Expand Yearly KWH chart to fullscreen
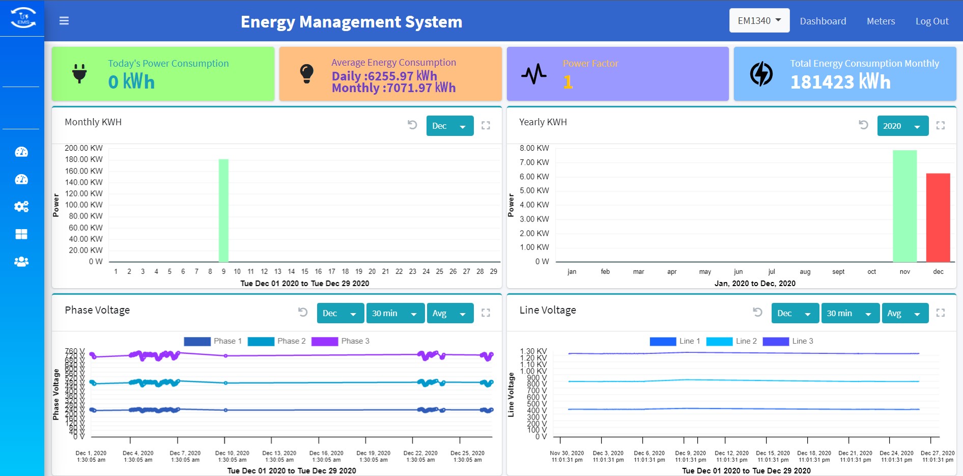This screenshot has height=476, width=963. (940, 125)
